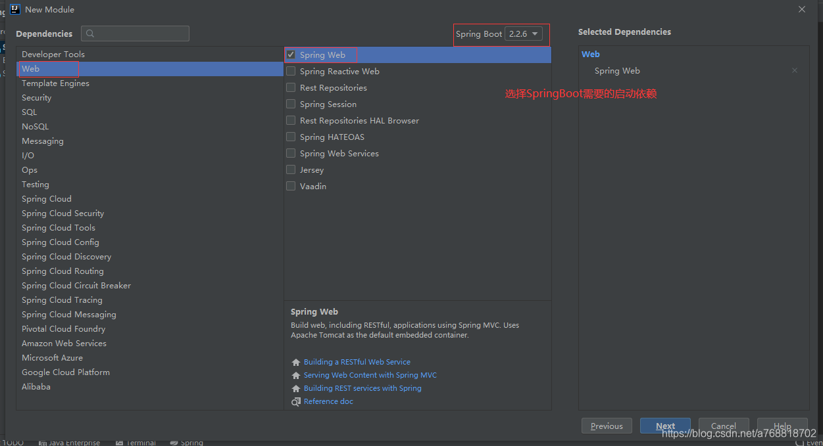Open Building REST services with Spring link
Image resolution: width=823 pixels, height=446 pixels.
click(362, 388)
